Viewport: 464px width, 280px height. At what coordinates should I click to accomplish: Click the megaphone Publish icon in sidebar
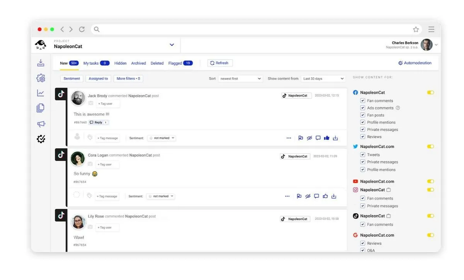coord(41,124)
